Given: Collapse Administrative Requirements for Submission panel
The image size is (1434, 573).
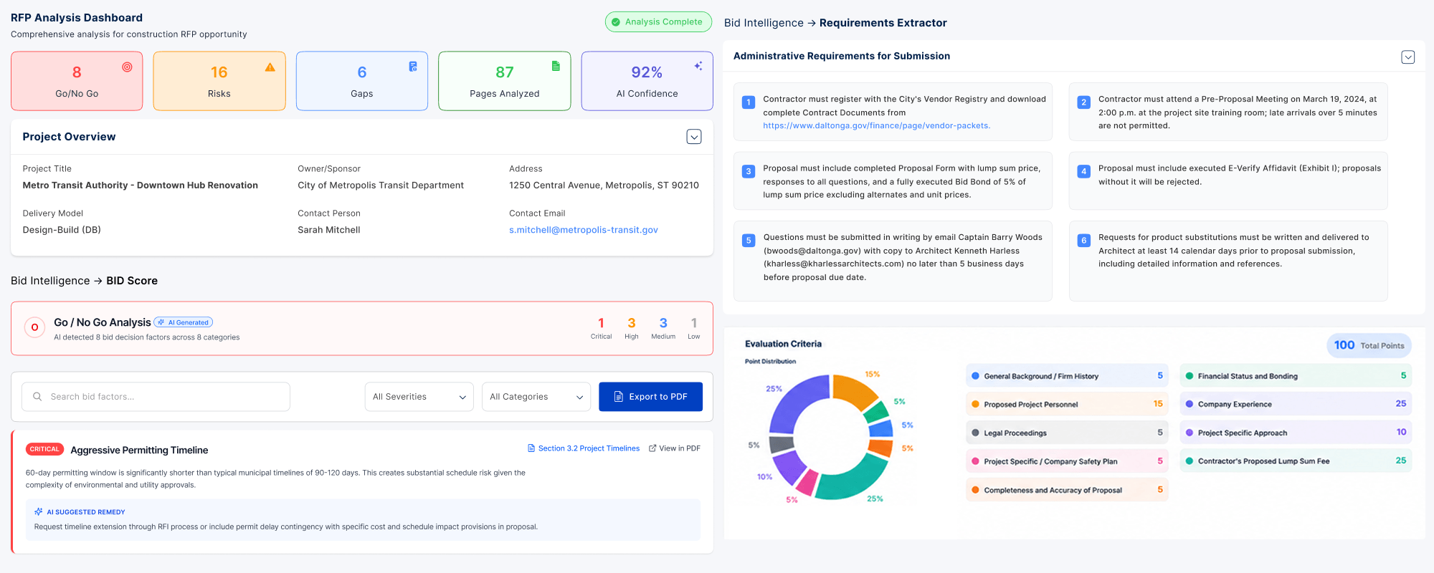Looking at the screenshot, I should tap(1408, 57).
